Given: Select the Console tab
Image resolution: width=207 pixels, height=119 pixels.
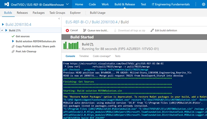Looking at the screenshot, I should pos(70,56).
